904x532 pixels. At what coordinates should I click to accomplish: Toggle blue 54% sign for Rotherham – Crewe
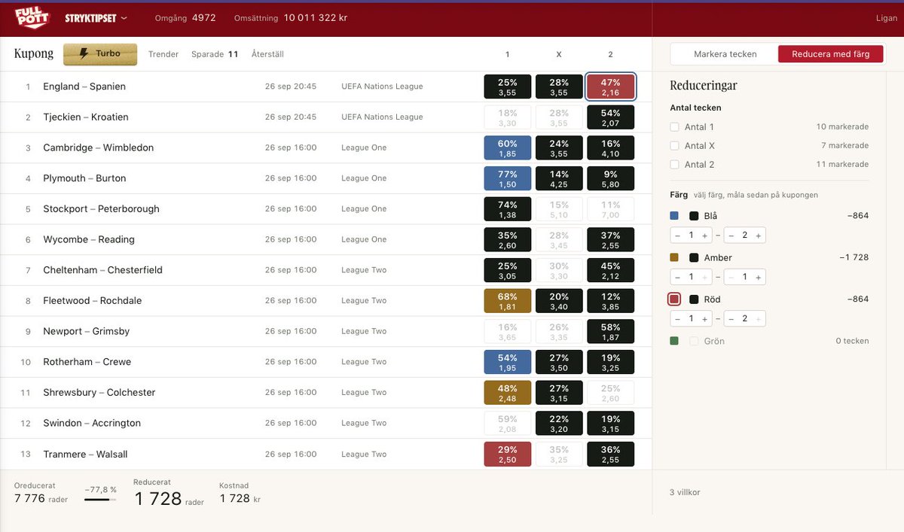click(508, 362)
